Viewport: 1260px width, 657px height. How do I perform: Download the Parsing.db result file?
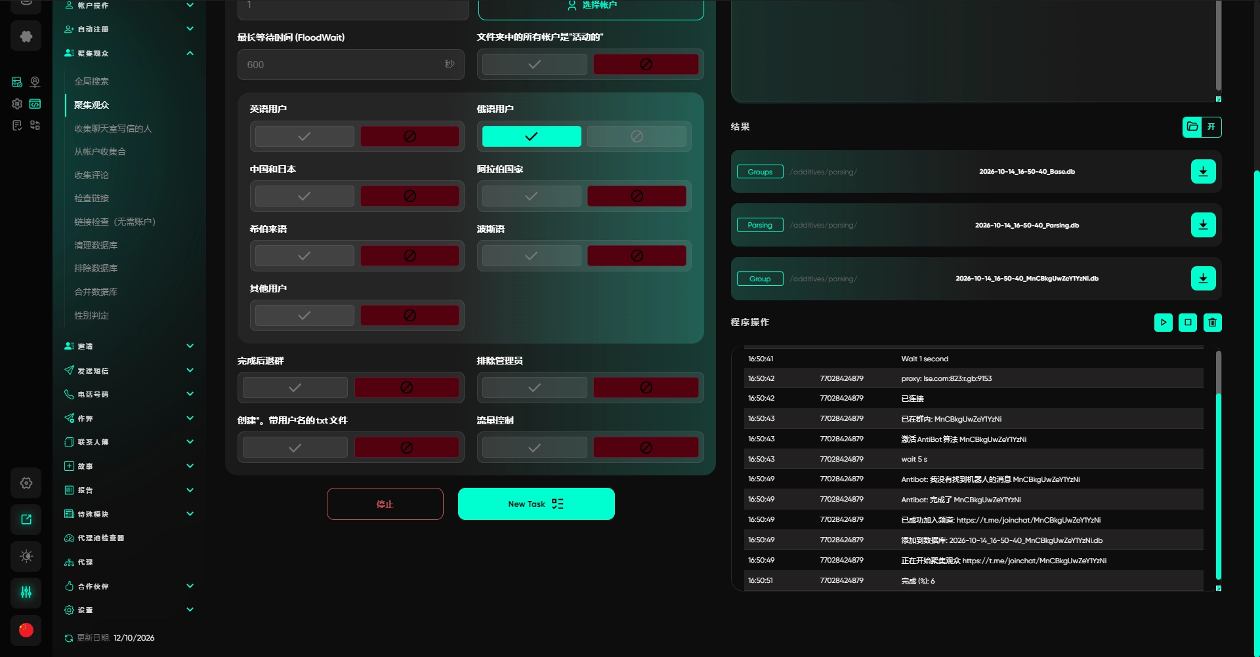click(x=1203, y=225)
